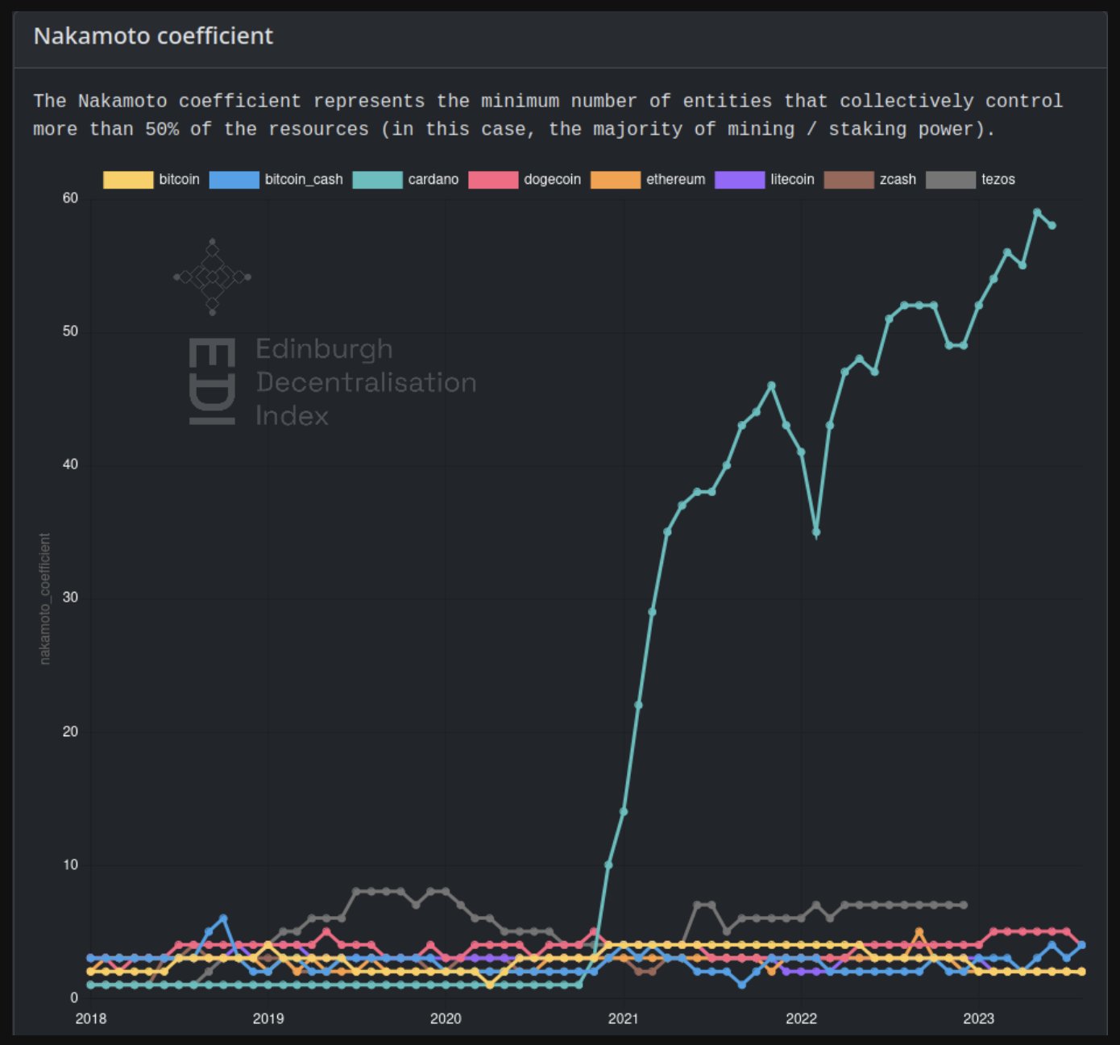Click the Nakamoto coefficient panel title
1120x1045 pixels.
click(153, 36)
